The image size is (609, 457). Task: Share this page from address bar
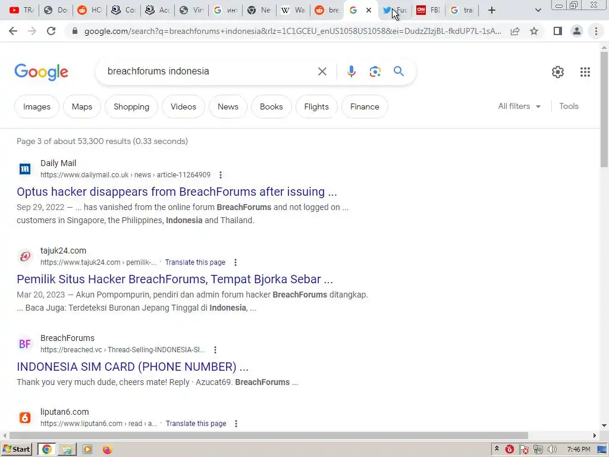(x=515, y=31)
